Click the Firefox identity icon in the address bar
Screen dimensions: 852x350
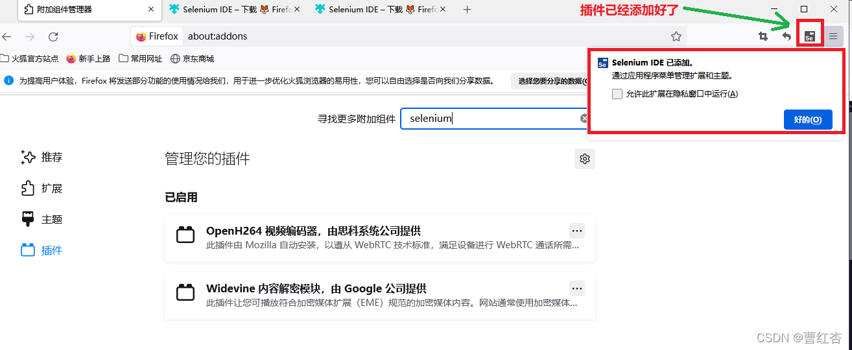pyautogui.click(x=157, y=36)
